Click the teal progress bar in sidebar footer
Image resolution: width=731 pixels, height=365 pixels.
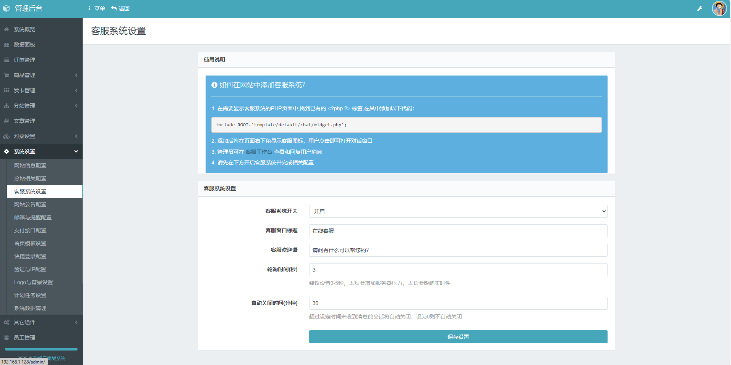click(41, 349)
